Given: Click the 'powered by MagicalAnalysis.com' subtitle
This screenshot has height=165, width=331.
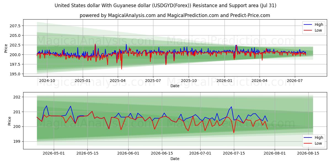Looking at the screenshot, I should pyautogui.click(x=175, y=15).
